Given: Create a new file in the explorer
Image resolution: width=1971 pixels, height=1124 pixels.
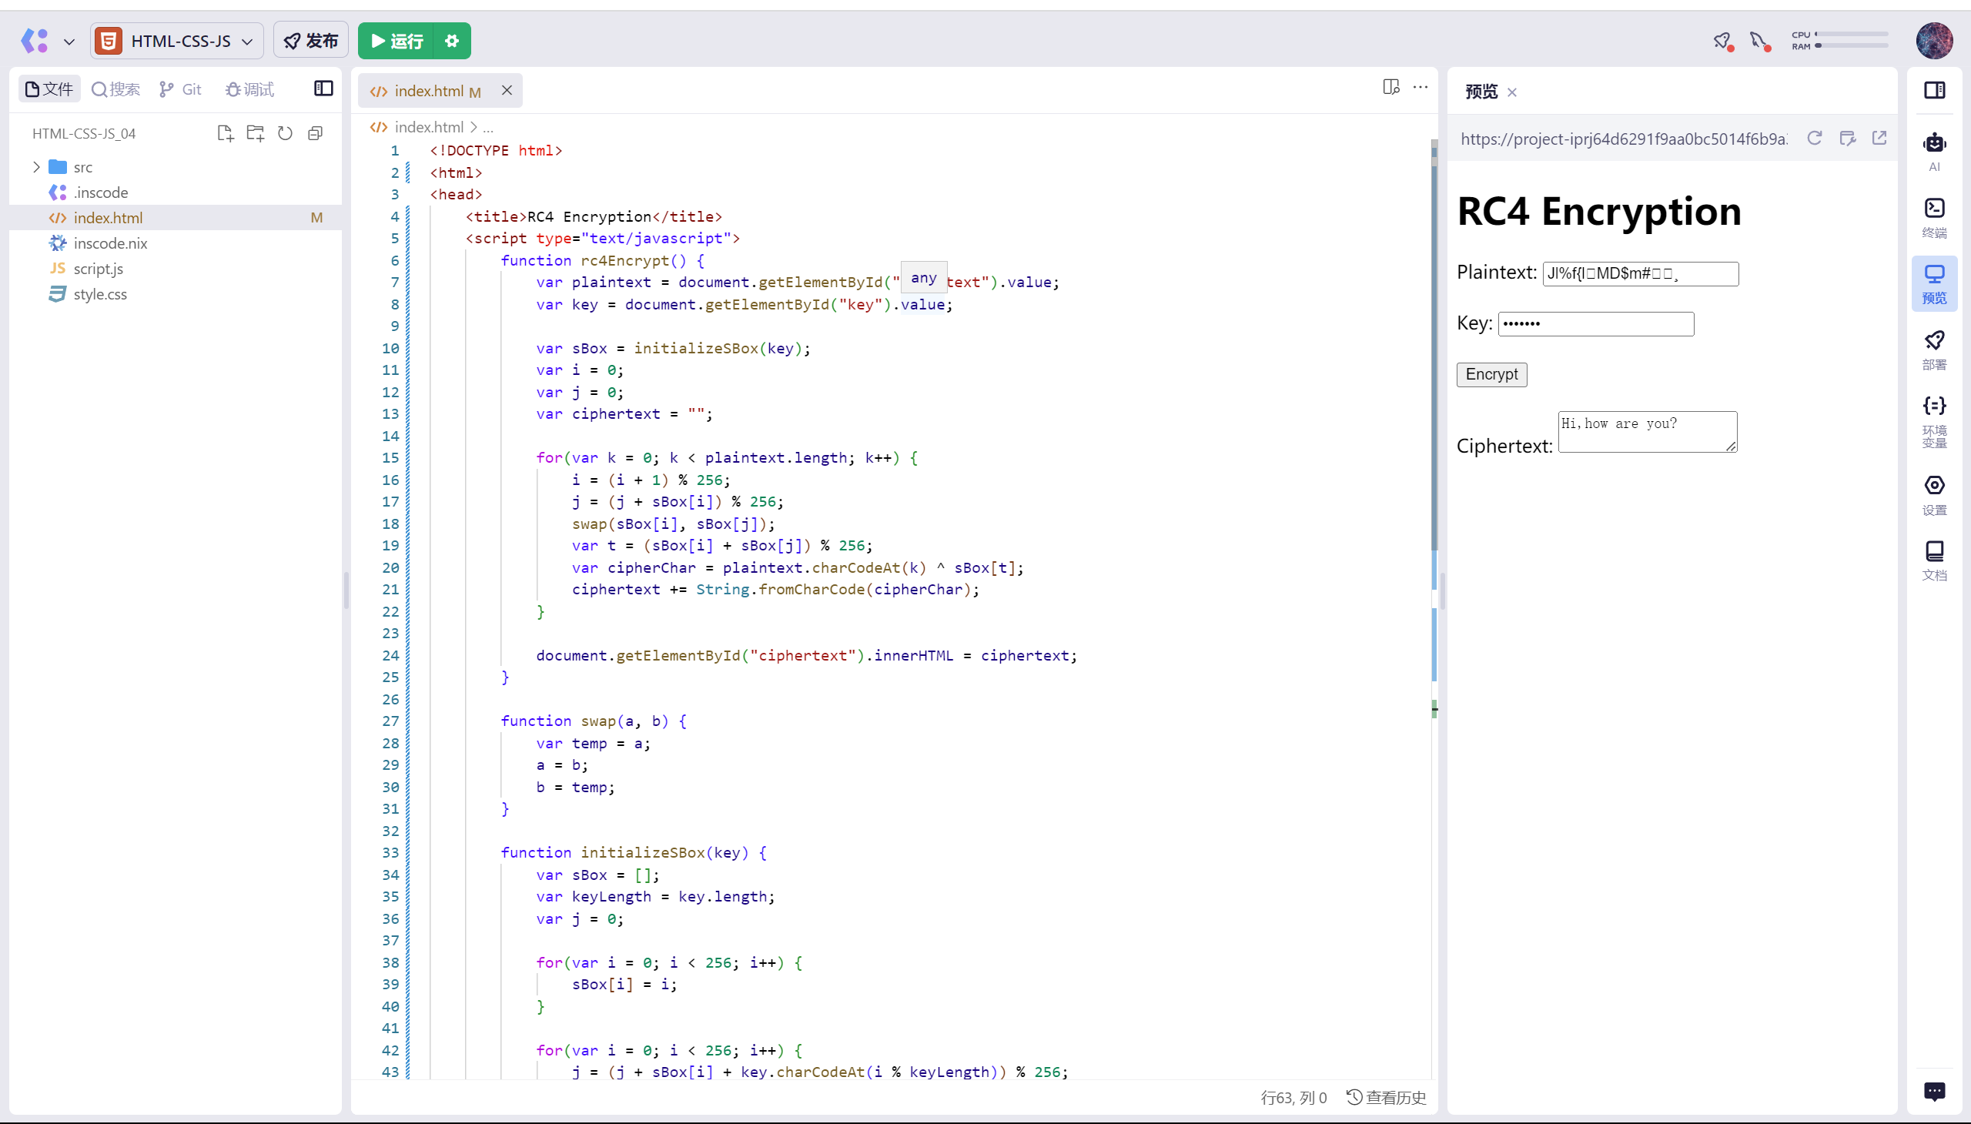Looking at the screenshot, I should pos(225,132).
